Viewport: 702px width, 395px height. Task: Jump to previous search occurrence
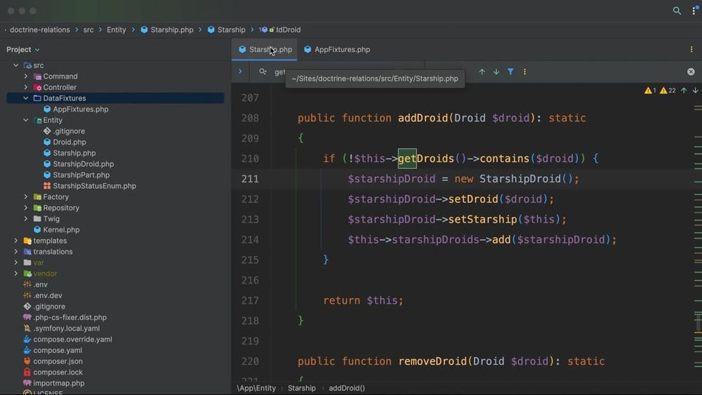[x=482, y=72]
